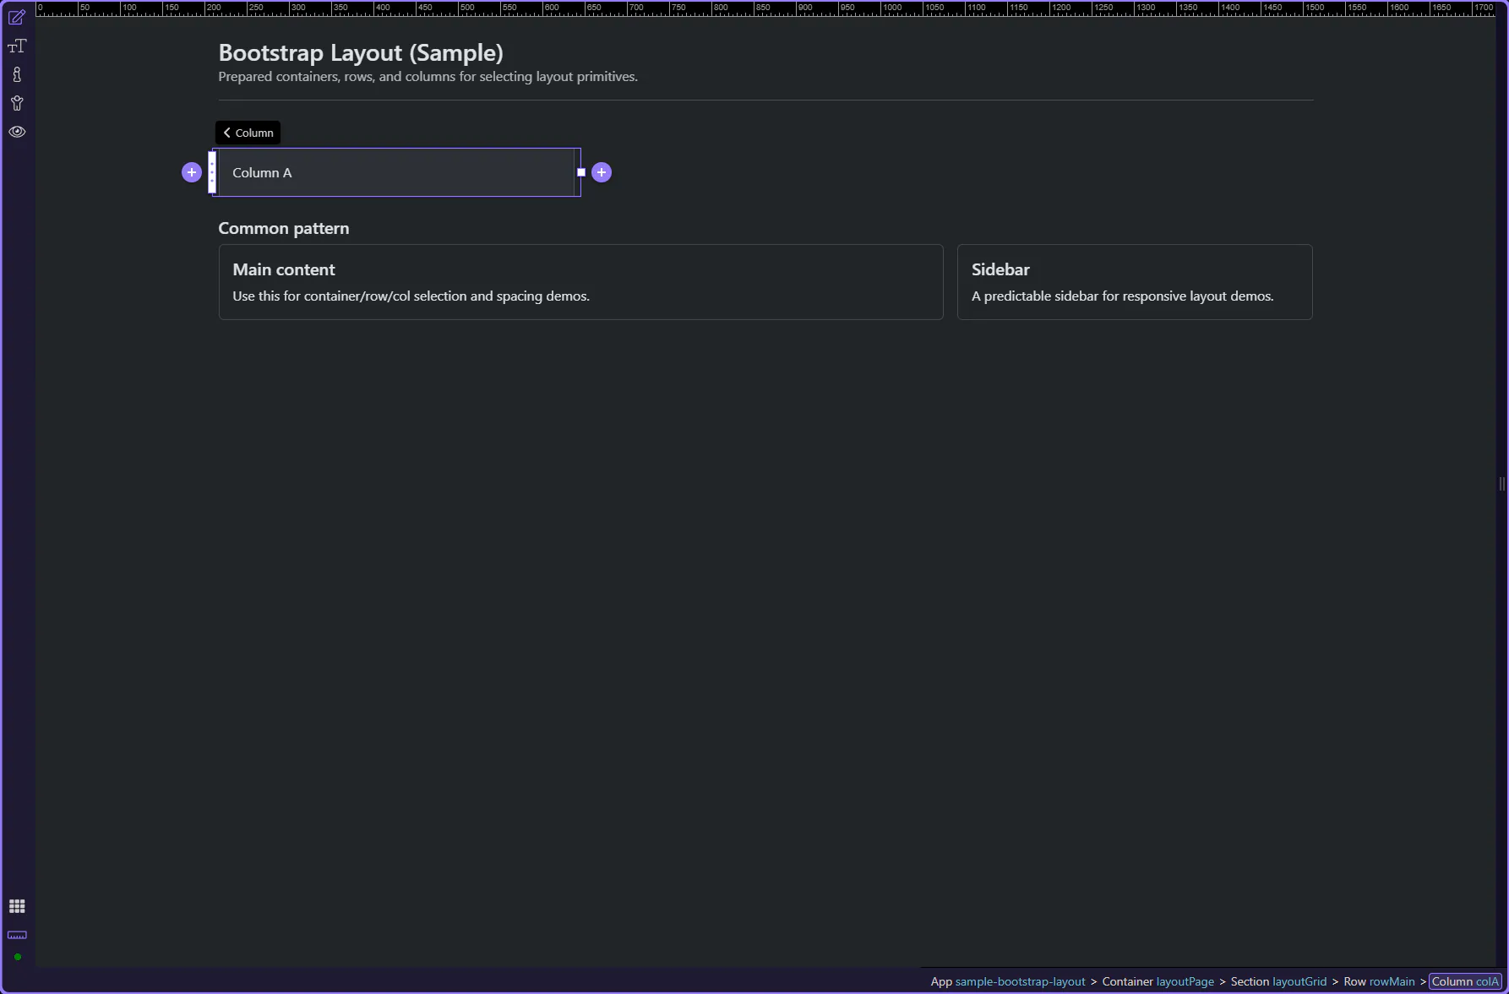
Task: Click the raised-arms person icon in sidebar
Action: pyautogui.click(x=17, y=104)
